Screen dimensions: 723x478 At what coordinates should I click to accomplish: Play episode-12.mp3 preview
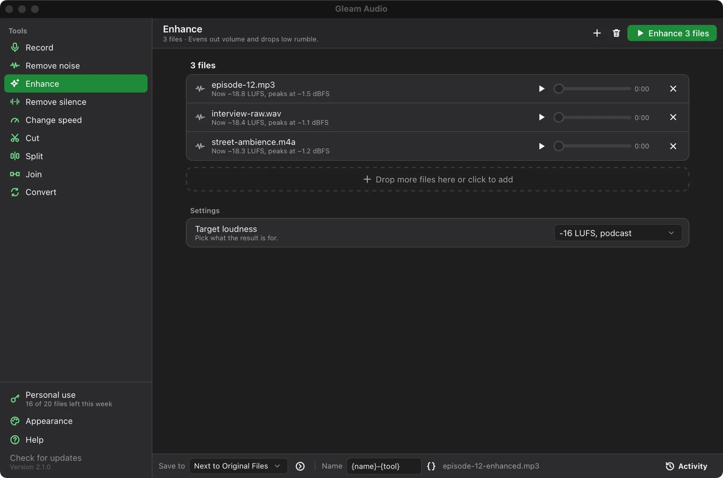[x=541, y=89]
